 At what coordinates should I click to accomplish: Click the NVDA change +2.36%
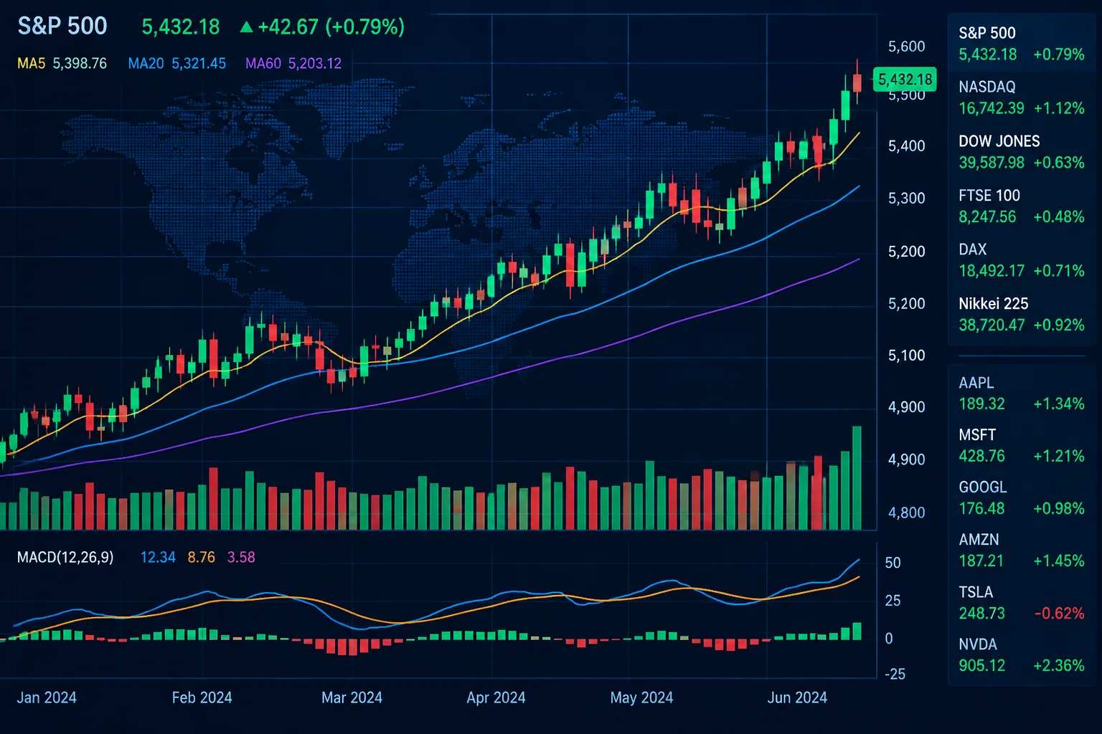coord(1059,666)
